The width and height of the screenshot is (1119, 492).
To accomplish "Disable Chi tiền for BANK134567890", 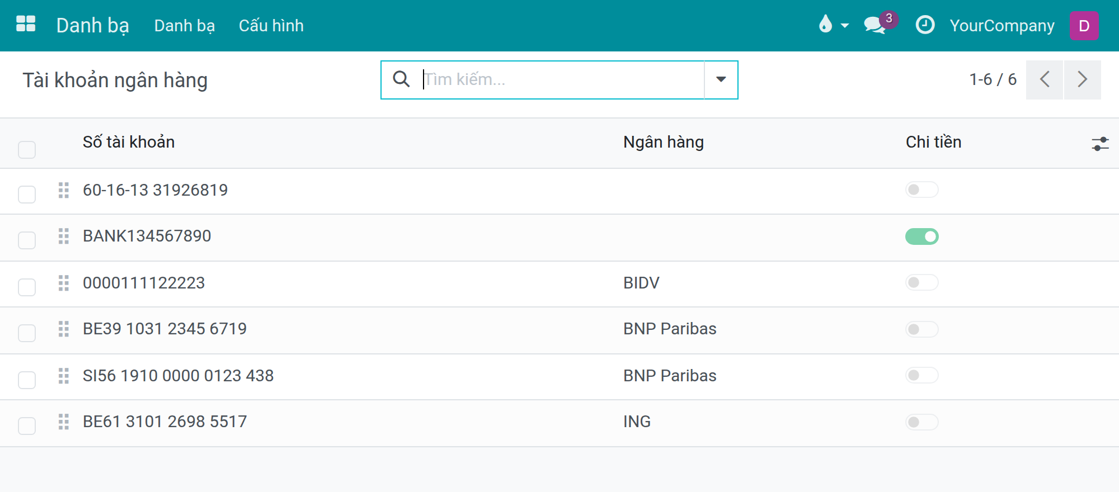I will point(922,236).
